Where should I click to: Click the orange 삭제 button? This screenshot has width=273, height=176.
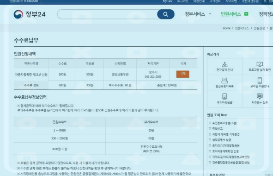point(182,74)
